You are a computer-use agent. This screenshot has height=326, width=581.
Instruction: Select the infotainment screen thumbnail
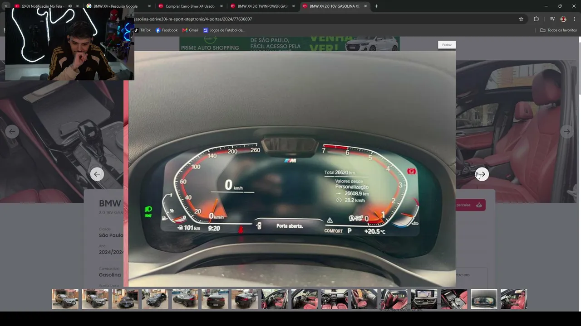click(x=424, y=299)
